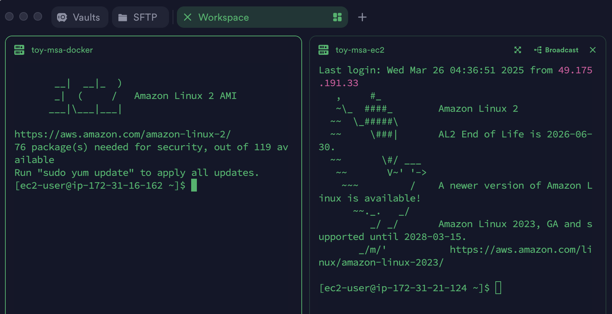The width and height of the screenshot is (612, 314).
Task: Click the split layout grid icon in Workspace tab
Action: (x=337, y=17)
